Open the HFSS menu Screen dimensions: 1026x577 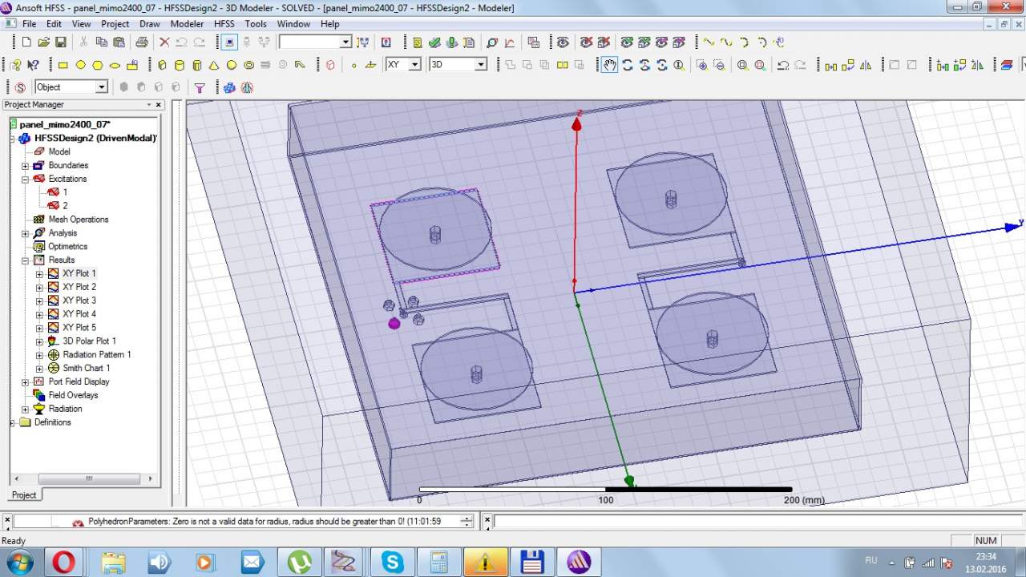[x=224, y=24]
